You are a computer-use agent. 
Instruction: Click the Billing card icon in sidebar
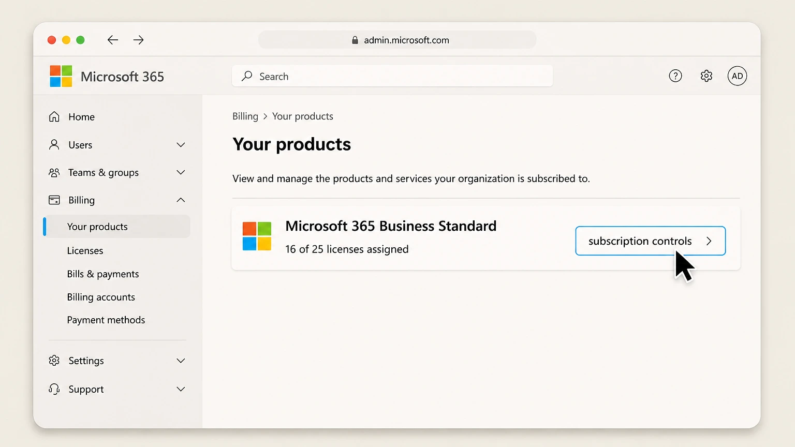[x=54, y=200]
